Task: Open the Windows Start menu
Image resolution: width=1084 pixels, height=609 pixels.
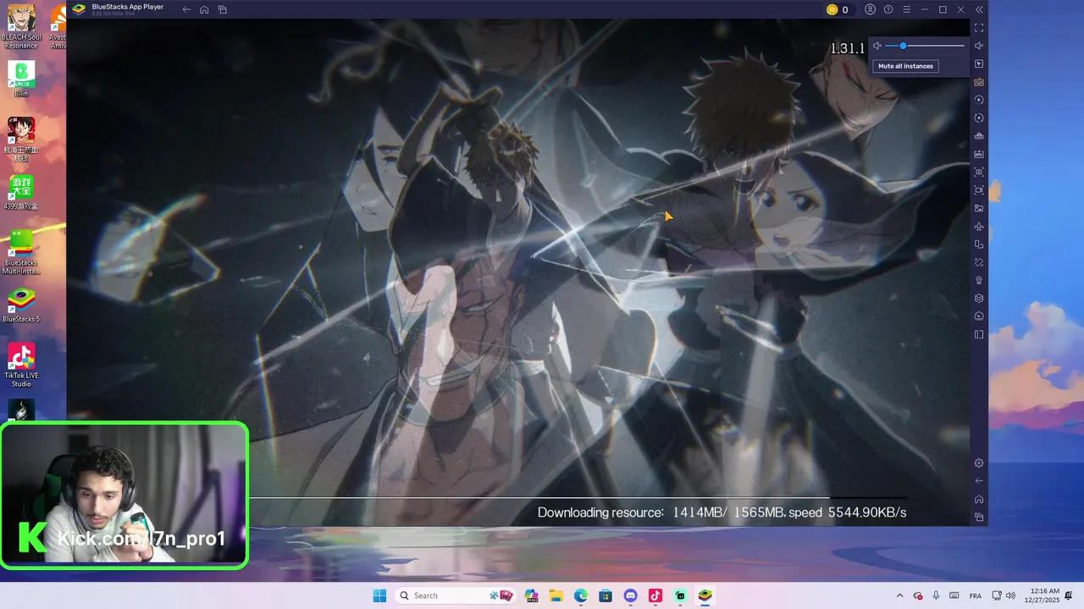Action: tap(379, 595)
